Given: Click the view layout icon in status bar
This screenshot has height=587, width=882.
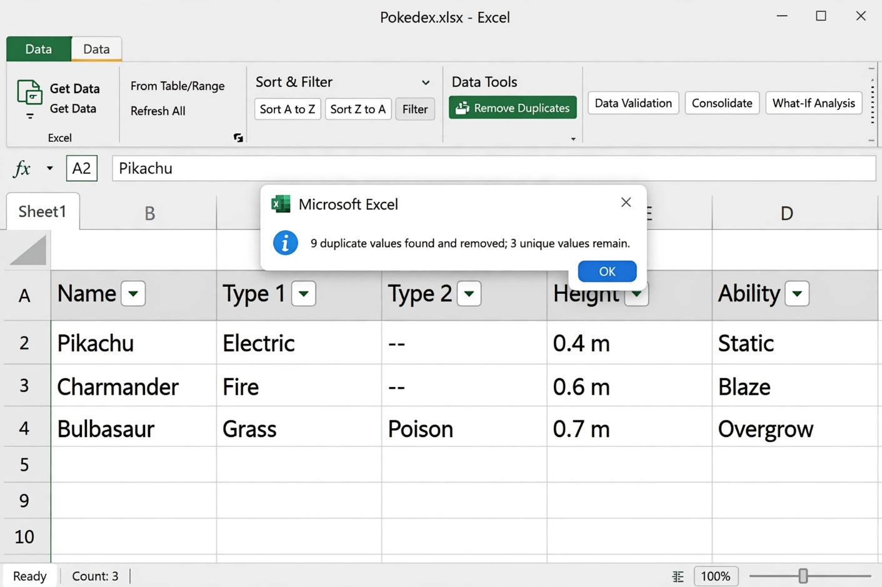Looking at the screenshot, I should (x=678, y=576).
